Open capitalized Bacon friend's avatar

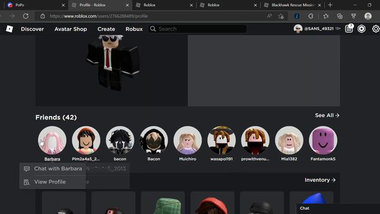pos(154,140)
